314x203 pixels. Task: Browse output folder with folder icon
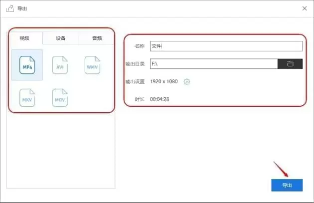click(x=290, y=64)
